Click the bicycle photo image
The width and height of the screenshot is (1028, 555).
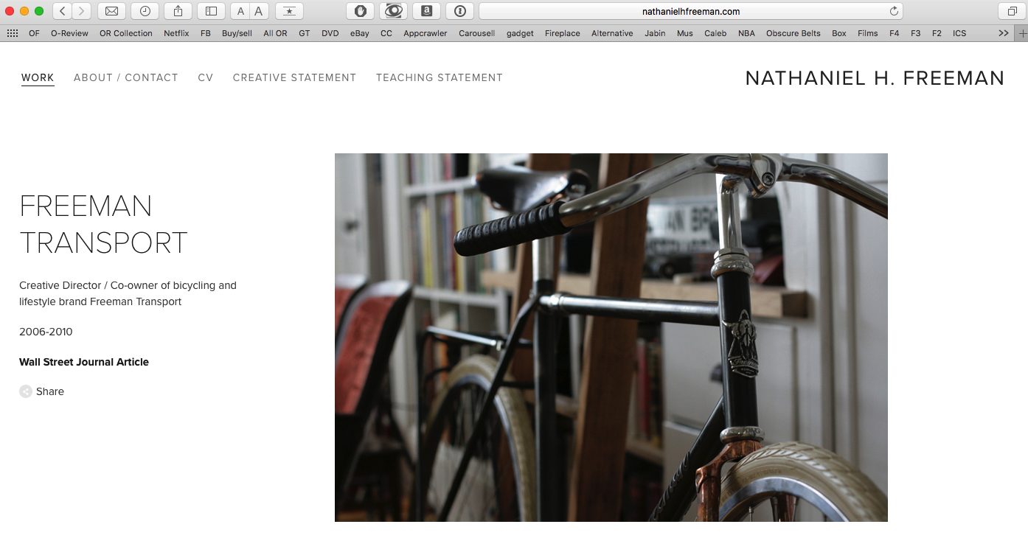(x=611, y=338)
